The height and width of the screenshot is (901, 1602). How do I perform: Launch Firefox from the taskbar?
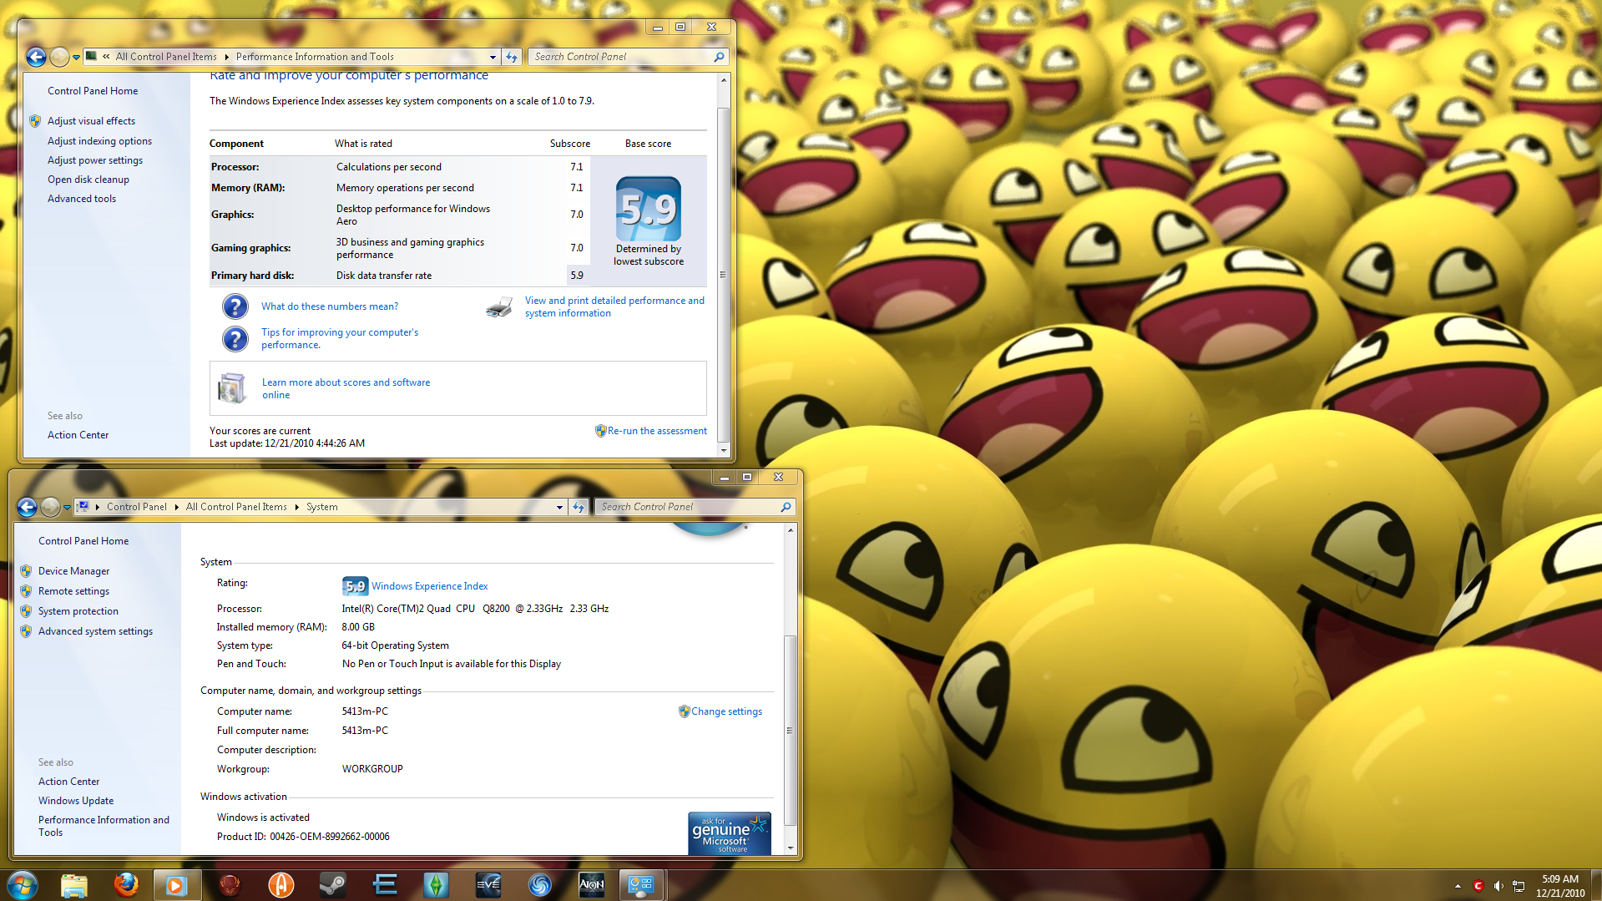tap(126, 884)
